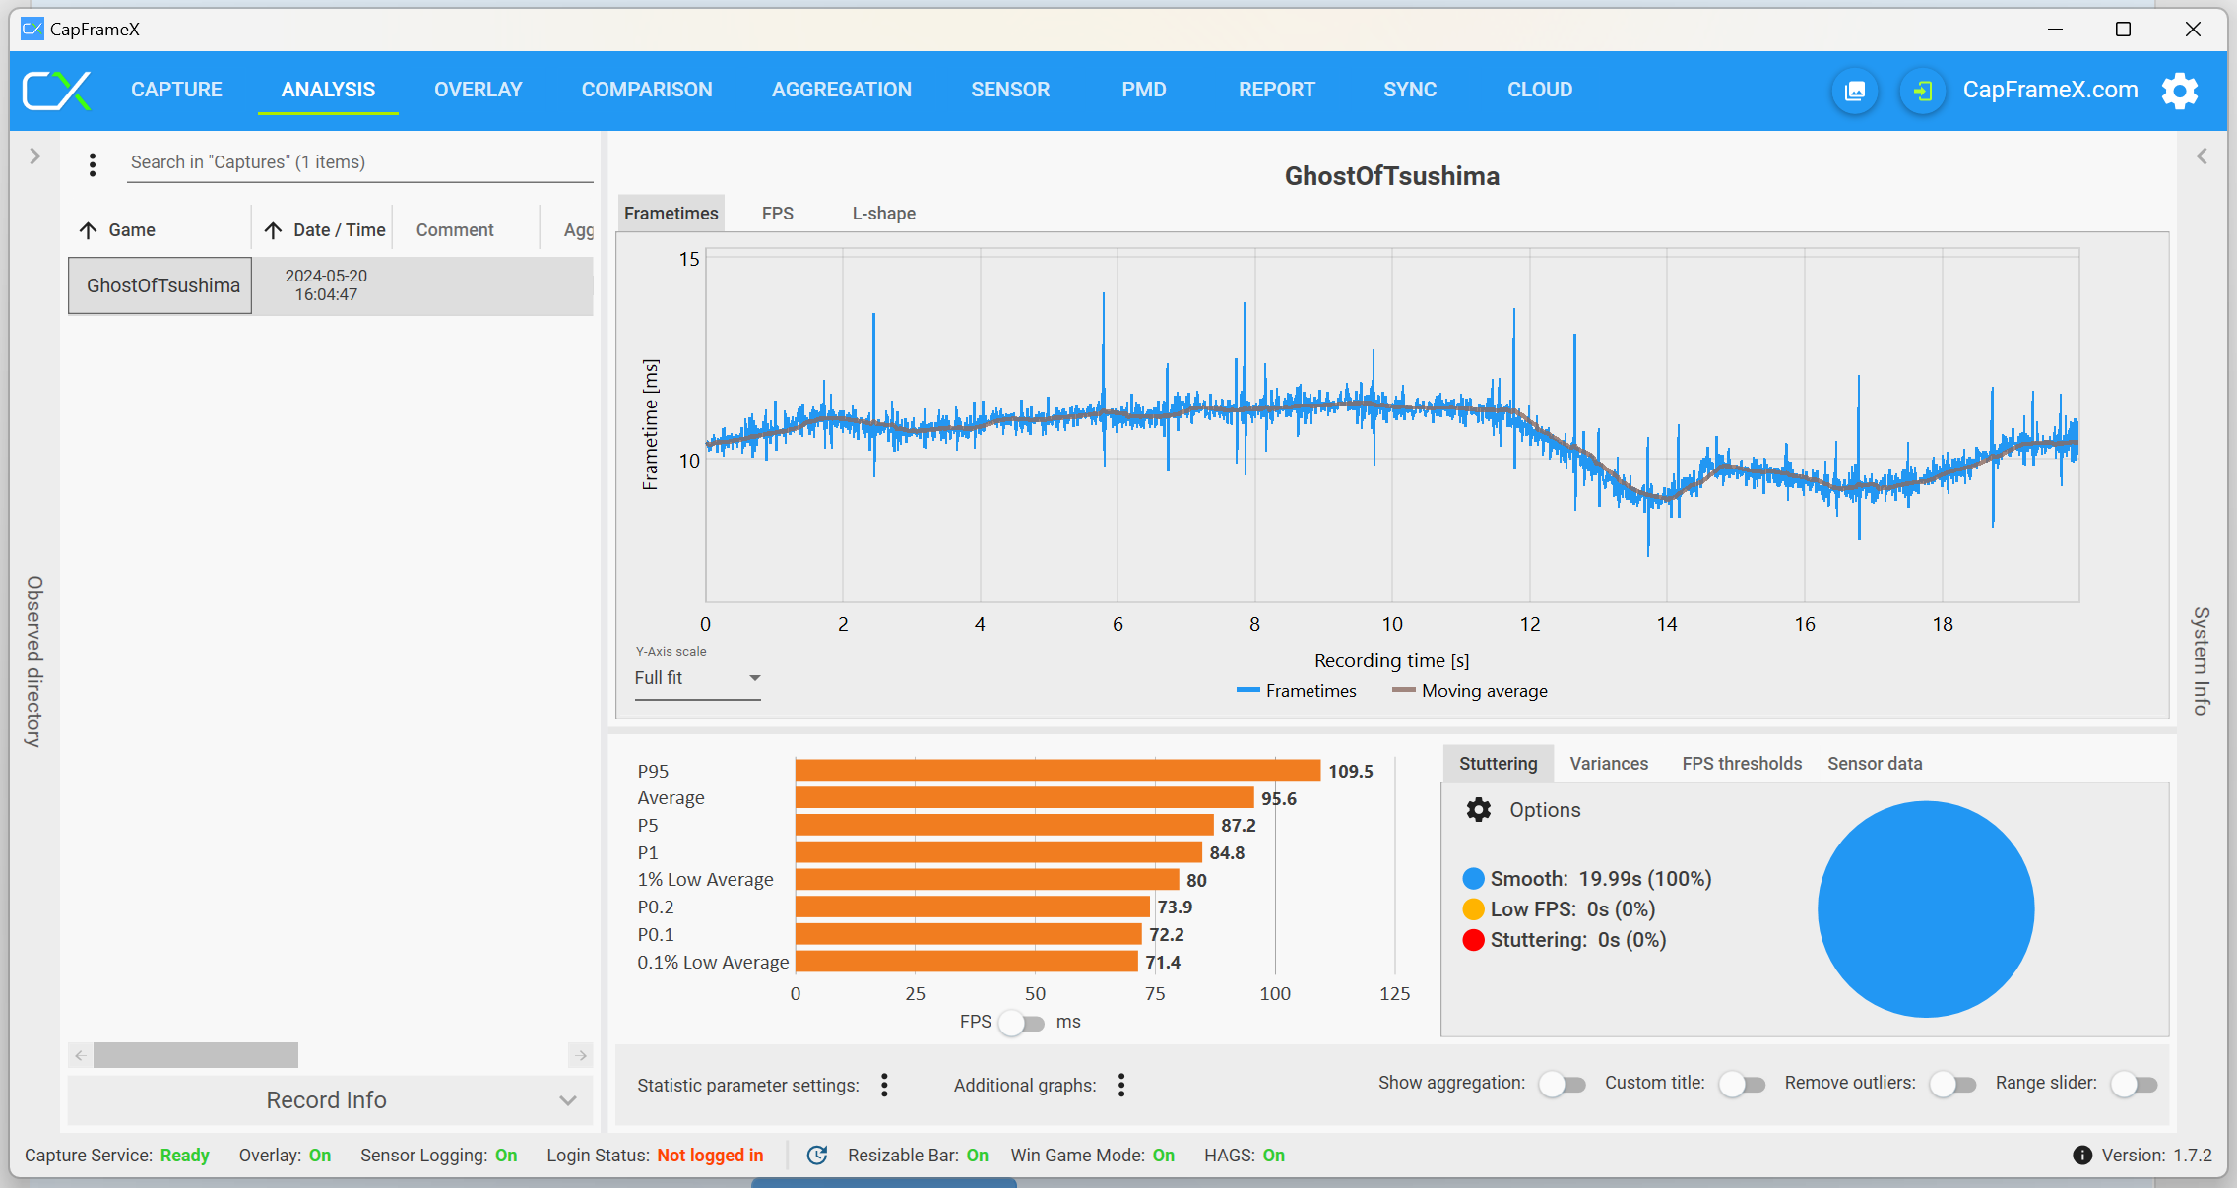Screen dimensions: 2237x1188
Task: Open the Y-Axis scale dropdown
Action: point(697,678)
